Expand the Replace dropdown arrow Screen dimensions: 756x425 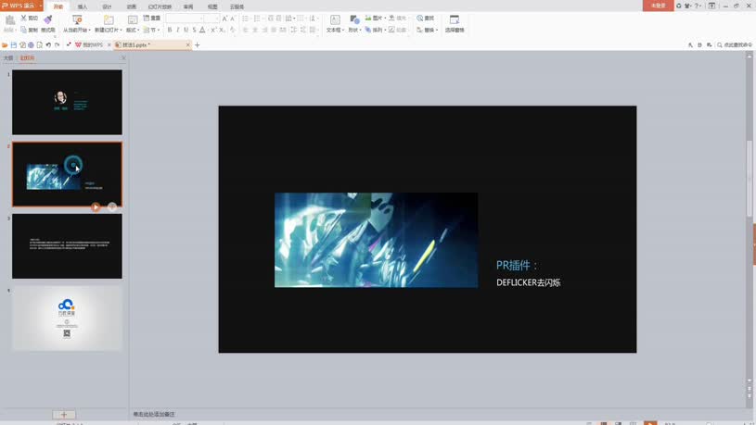pos(437,30)
